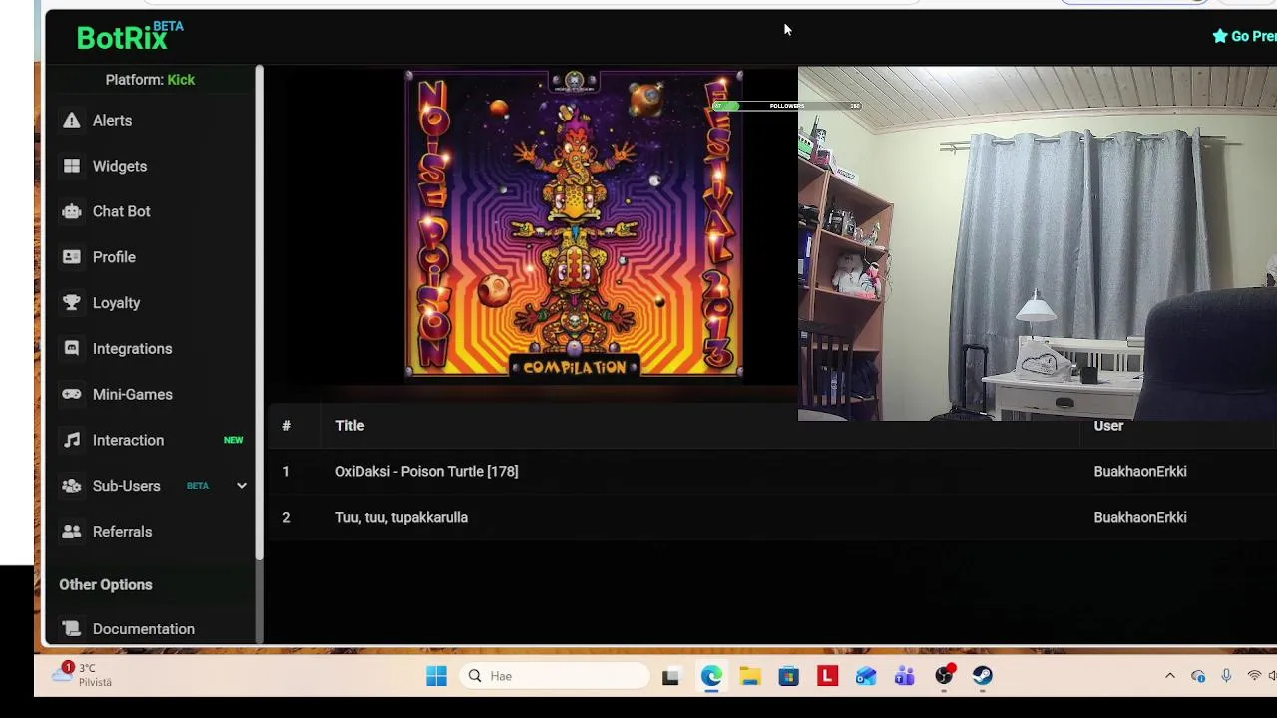Image resolution: width=1277 pixels, height=718 pixels.
Task: Open Steam from taskbar
Action: pos(983,676)
